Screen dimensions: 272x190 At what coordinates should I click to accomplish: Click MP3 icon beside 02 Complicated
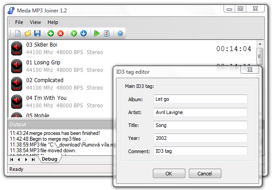click(x=16, y=84)
